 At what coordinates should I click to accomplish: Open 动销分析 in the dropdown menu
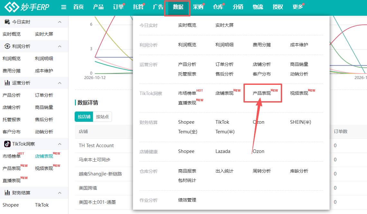tap(299, 74)
